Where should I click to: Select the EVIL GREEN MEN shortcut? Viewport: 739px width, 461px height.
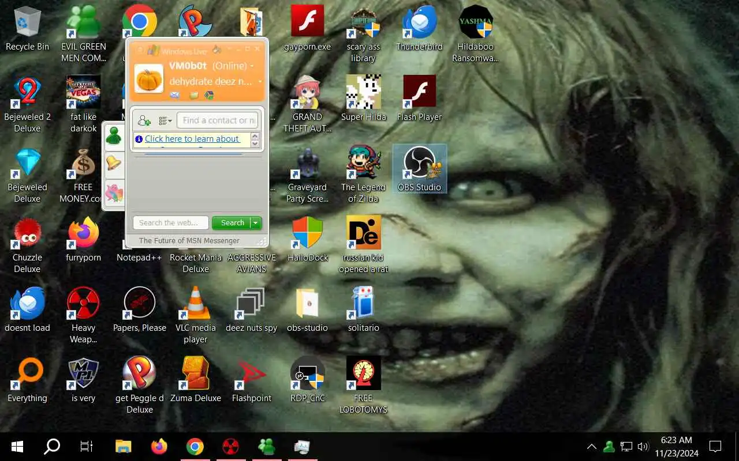pos(83,35)
